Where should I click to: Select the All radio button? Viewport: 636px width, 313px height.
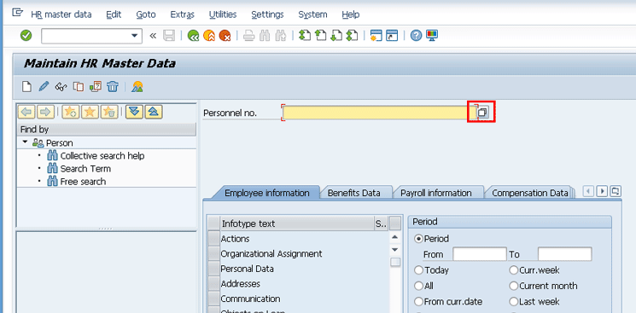pyautogui.click(x=418, y=286)
